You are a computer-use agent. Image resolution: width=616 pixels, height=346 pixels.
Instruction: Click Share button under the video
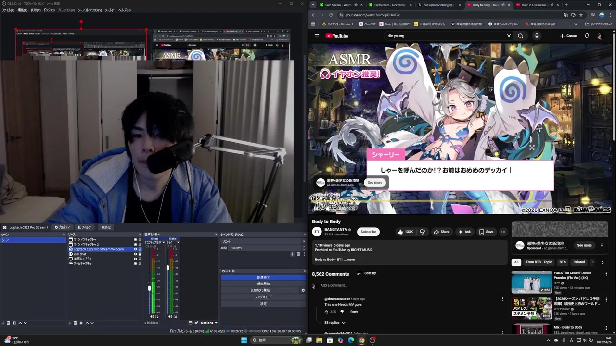pyautogui.click(x=441, y=232)
